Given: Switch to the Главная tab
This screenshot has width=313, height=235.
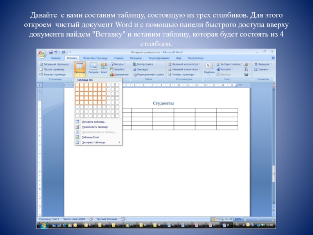Looking at the screenshot, I should click(x=56, y=58).
